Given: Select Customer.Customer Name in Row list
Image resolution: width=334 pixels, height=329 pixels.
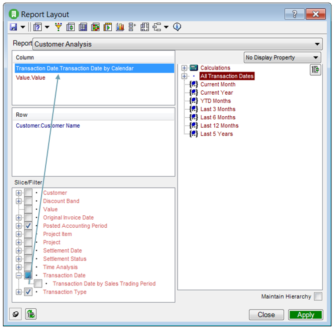Looking at the screenshot, I should tap(48, 126).
